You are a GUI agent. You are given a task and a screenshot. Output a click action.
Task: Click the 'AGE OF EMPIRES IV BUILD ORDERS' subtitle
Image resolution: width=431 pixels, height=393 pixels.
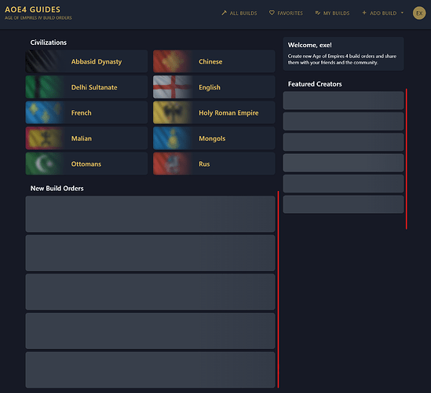38,18
